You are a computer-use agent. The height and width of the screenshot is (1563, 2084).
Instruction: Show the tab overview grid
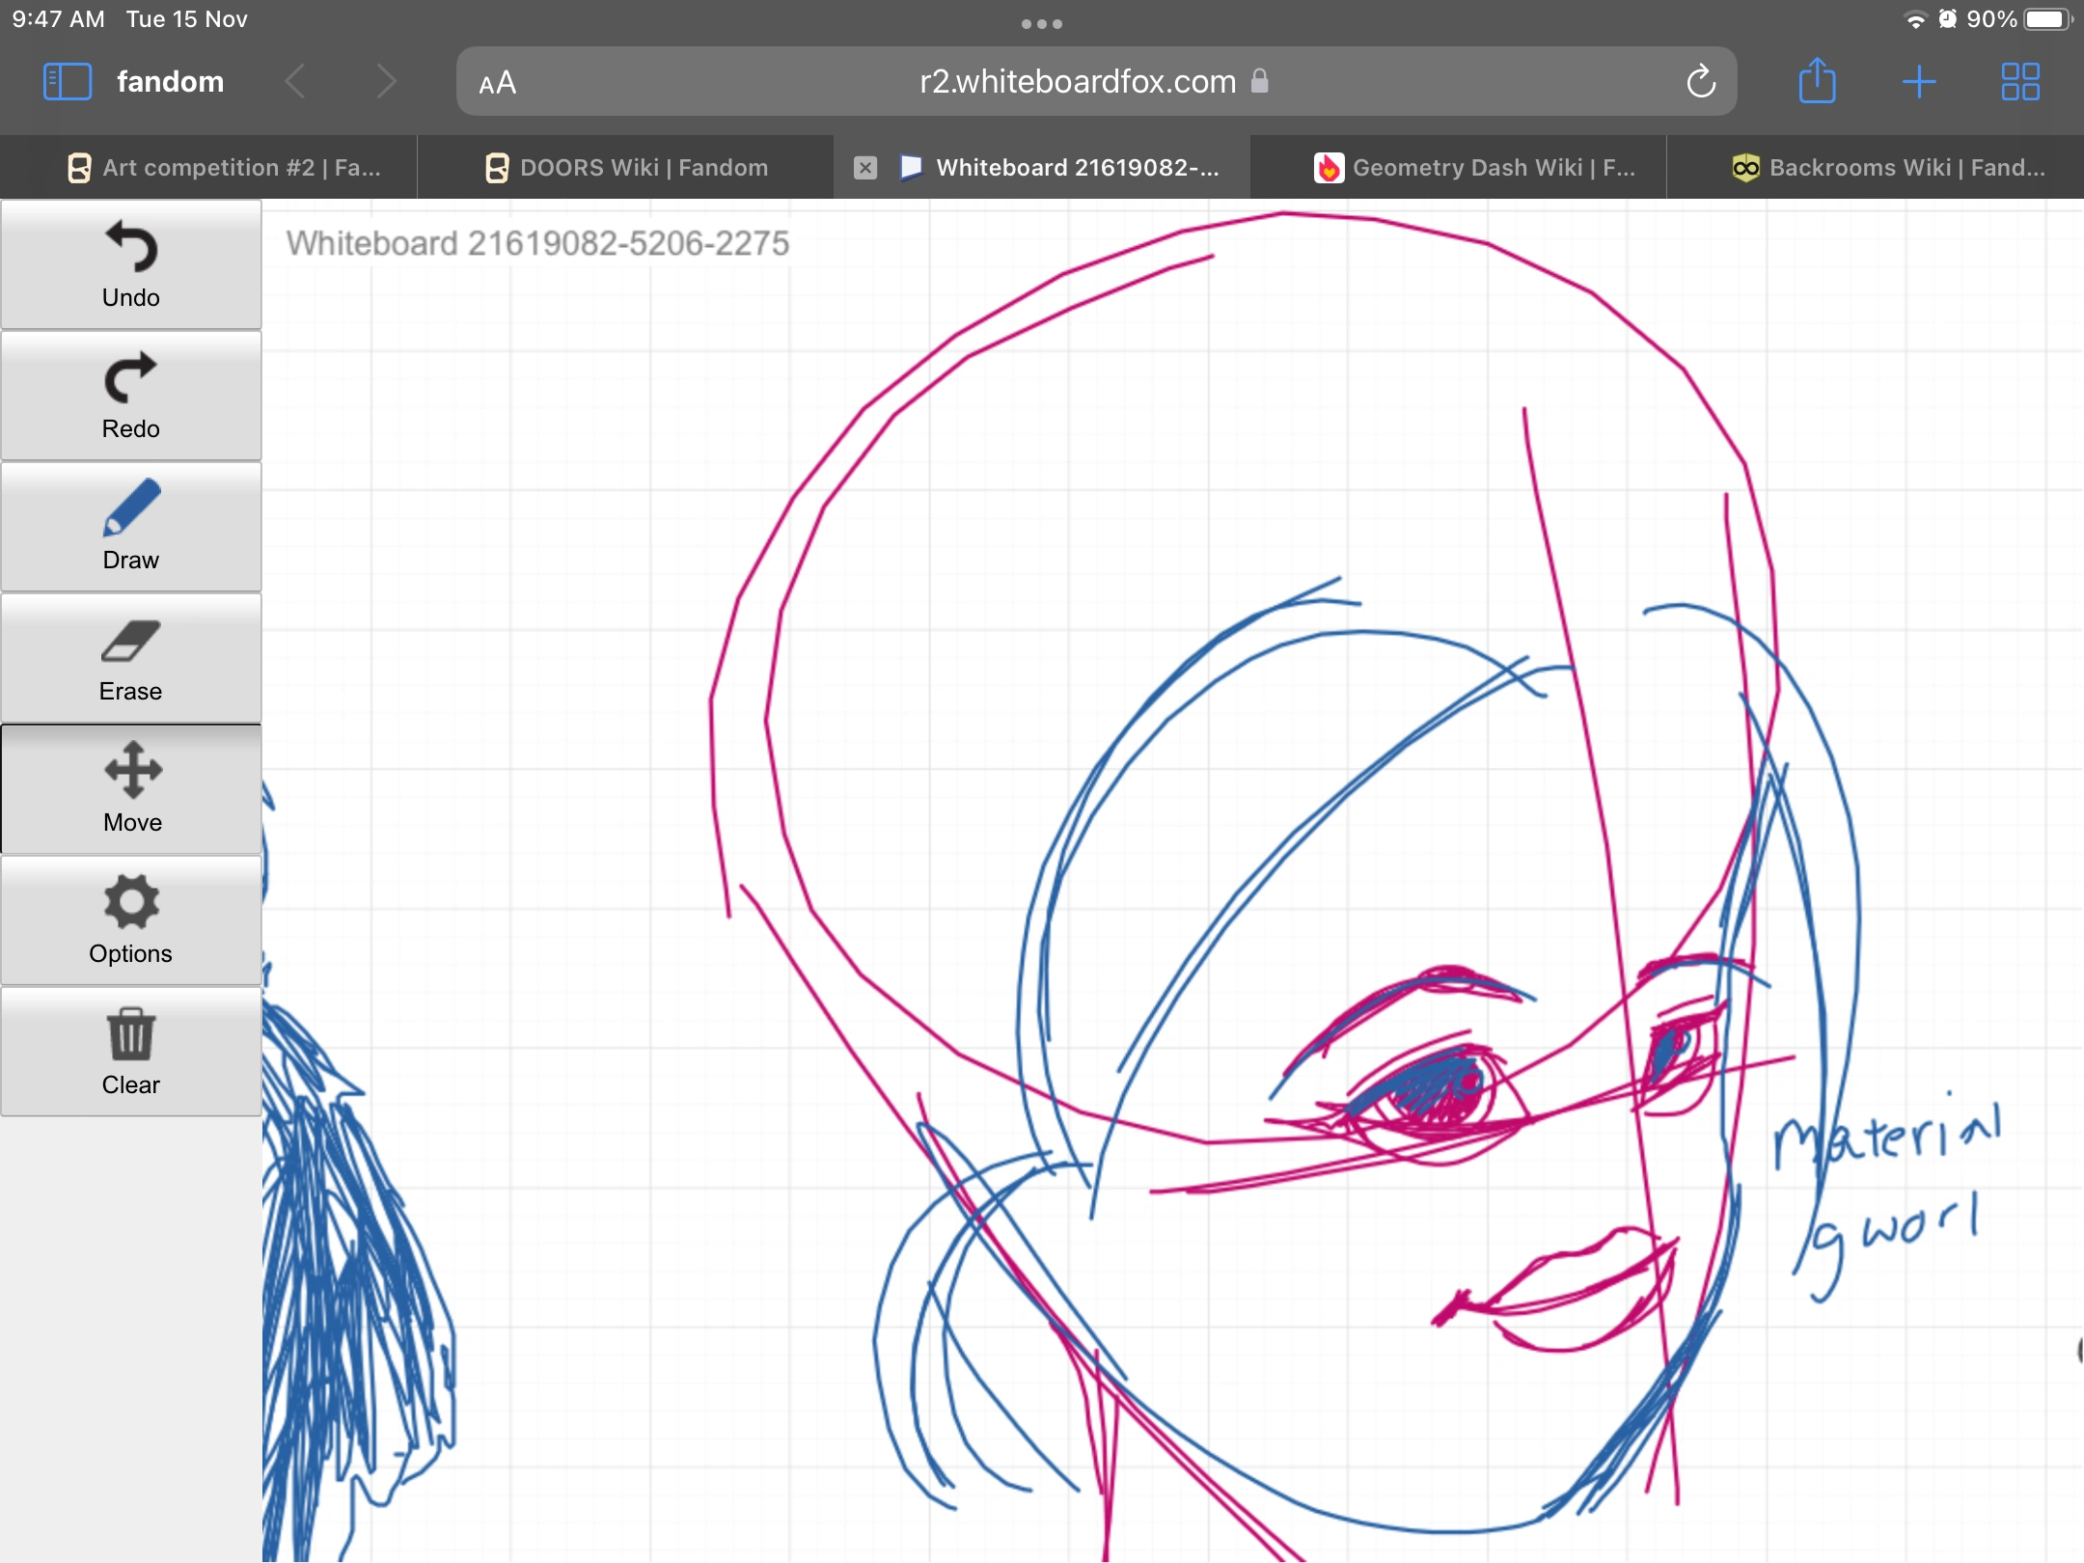point(2019,82)
